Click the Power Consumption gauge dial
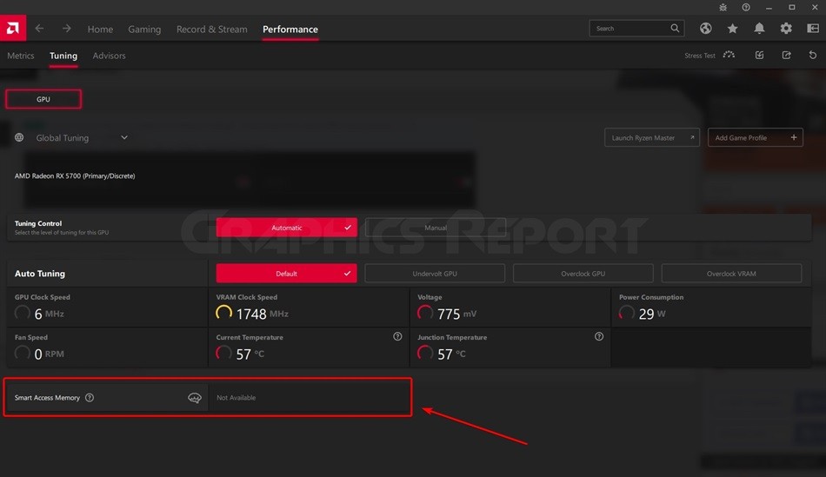 coord(626,313)
